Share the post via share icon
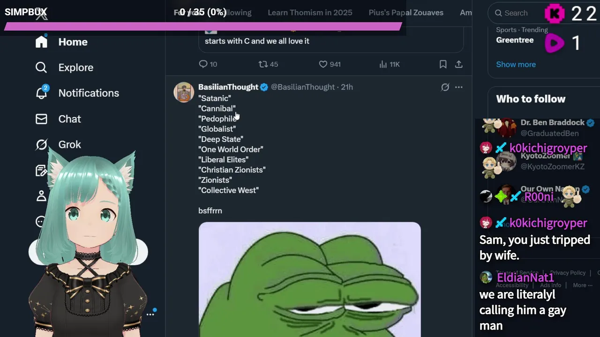The width and height of the screenshot is (600, 337). pos(459,64)
